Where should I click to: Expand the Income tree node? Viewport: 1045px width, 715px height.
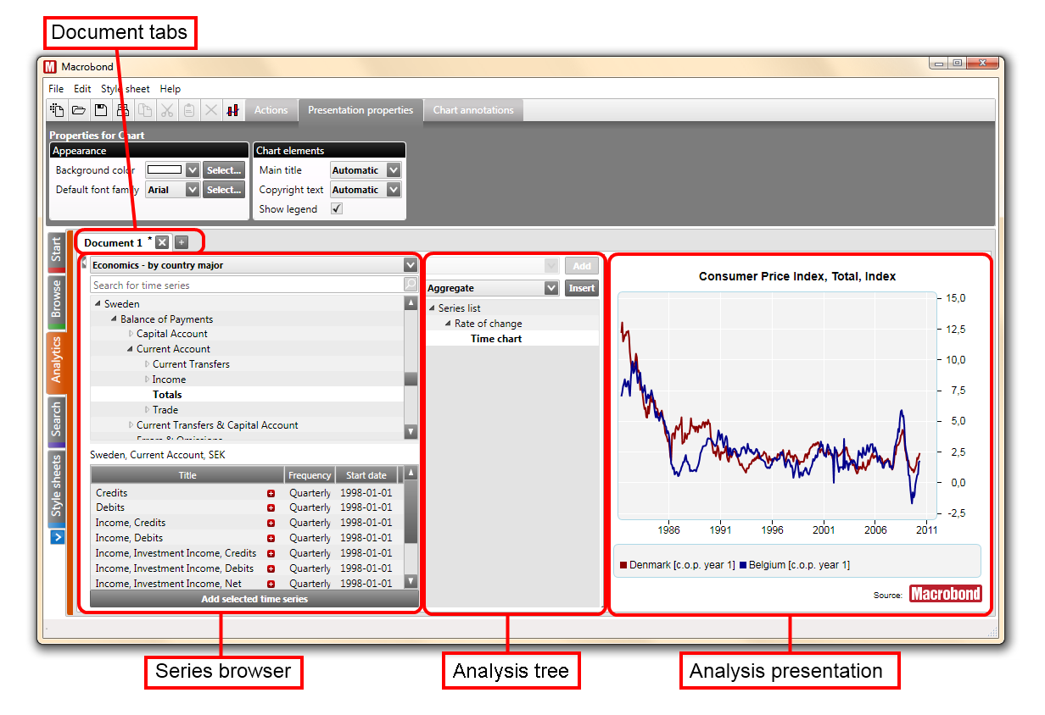click(147, 380)
